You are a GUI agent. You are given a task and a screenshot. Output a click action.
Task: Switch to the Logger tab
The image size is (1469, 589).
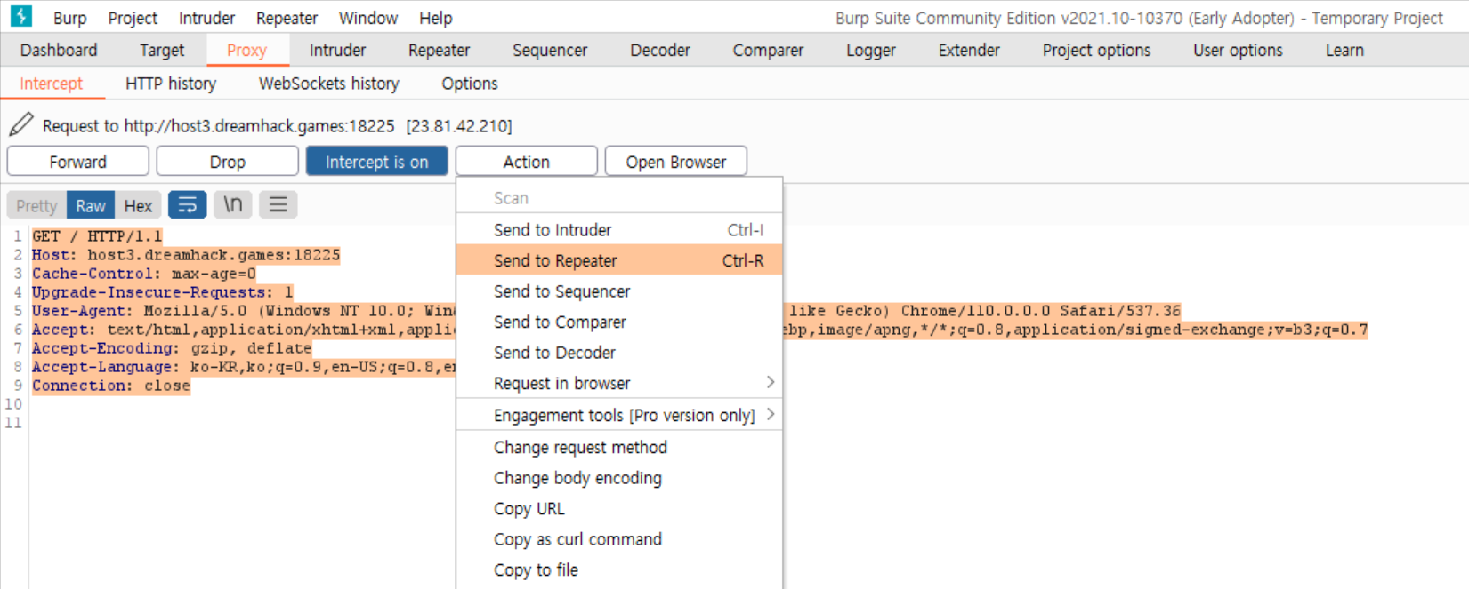(871, 51)
